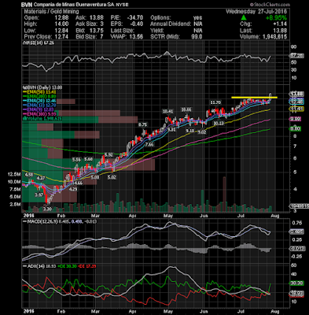Select the Open price 12.88
Screen dimensions: 309x315
coord(62,18)
